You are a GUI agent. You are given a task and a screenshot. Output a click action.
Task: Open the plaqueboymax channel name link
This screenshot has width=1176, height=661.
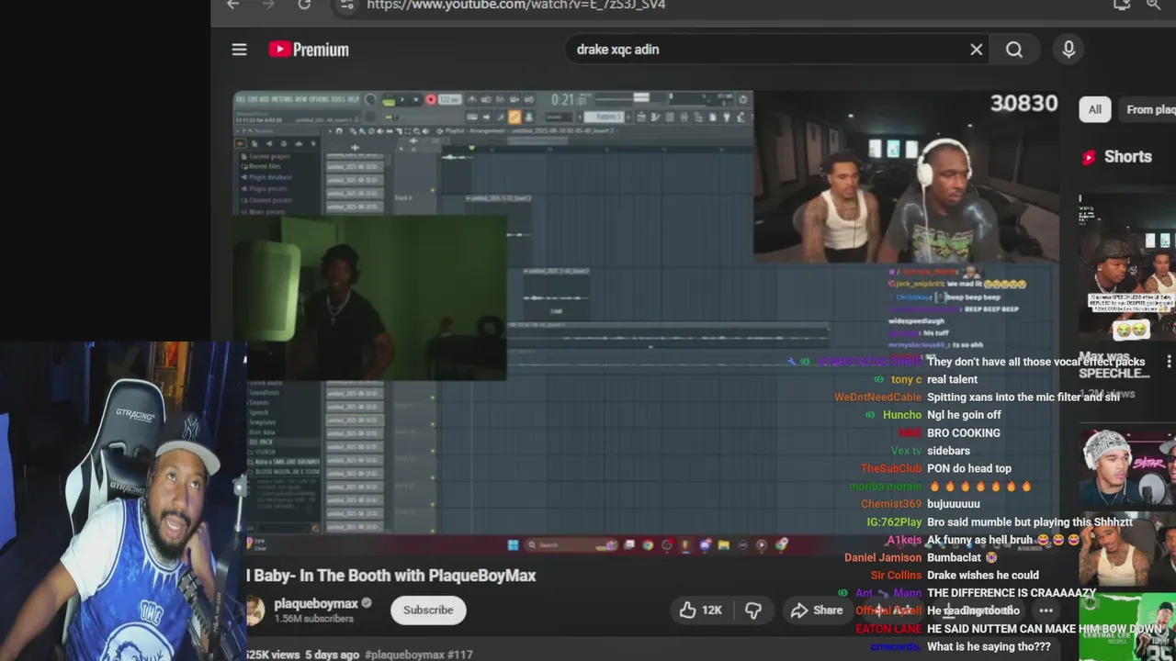coord(316,603)
